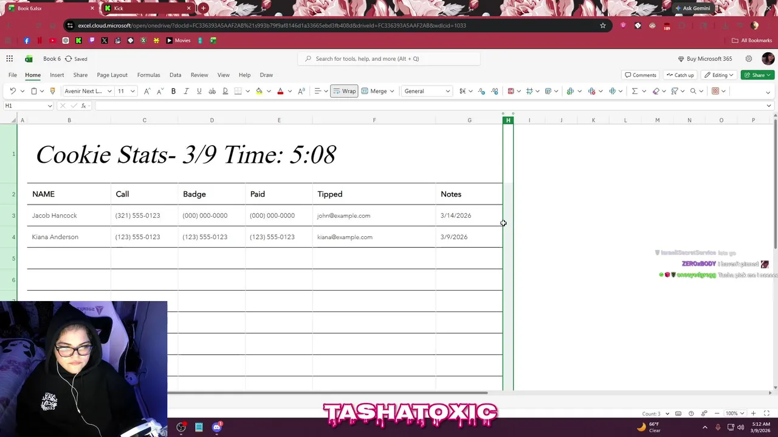The width and height of the screenshot is (778, 437).
Task: Open the Editing mode dropdown
Action: click(x=719, y=75)
